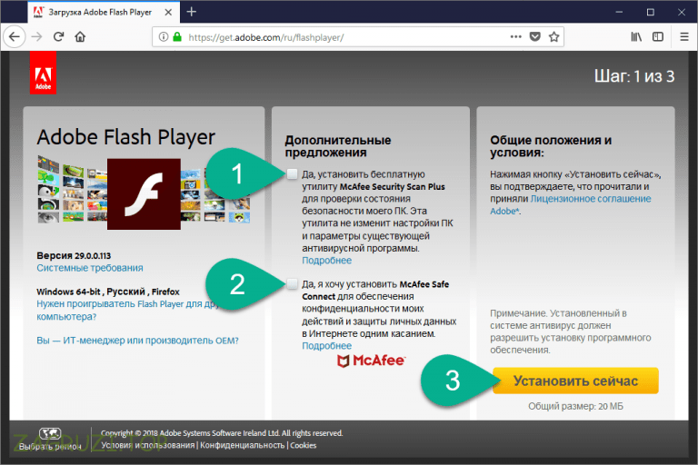Open the Flash Player for another computer link
This screenshot has height=465, width=698.
128,310
